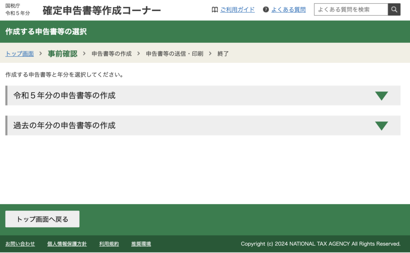Select the 事前確認 breadcrumb step

point(62,54)
